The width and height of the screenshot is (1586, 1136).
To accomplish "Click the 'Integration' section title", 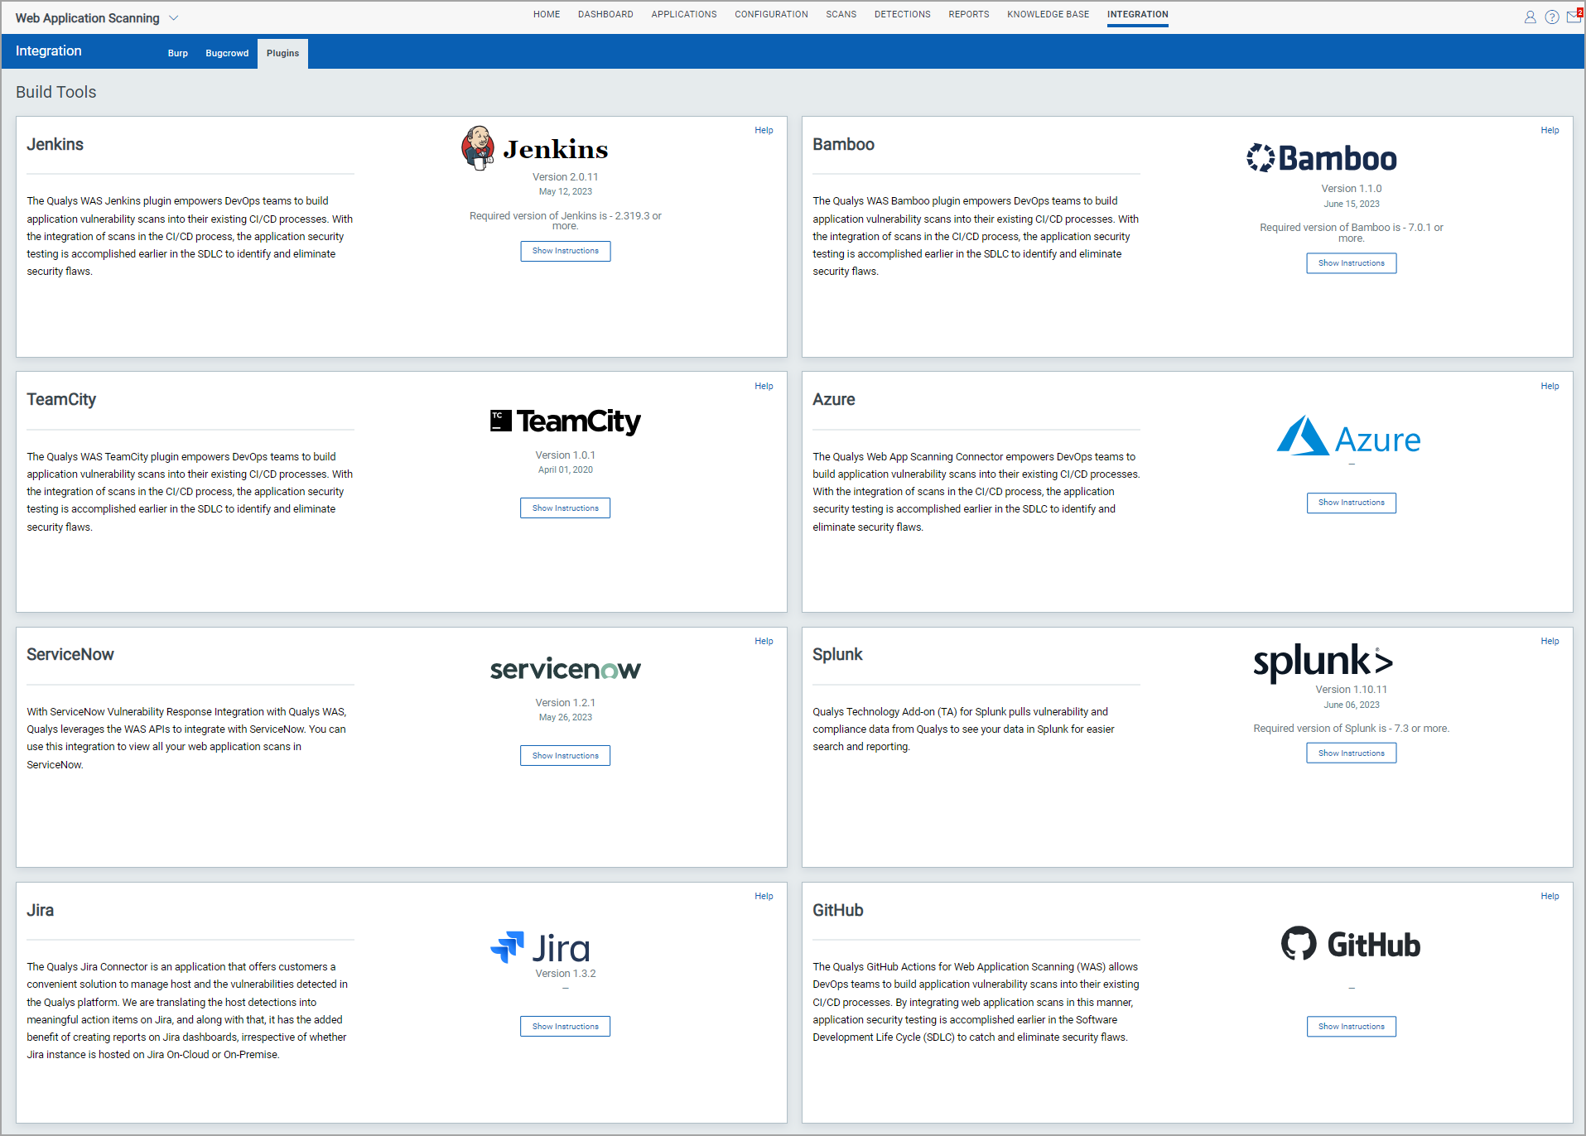I will pos(48,51).
